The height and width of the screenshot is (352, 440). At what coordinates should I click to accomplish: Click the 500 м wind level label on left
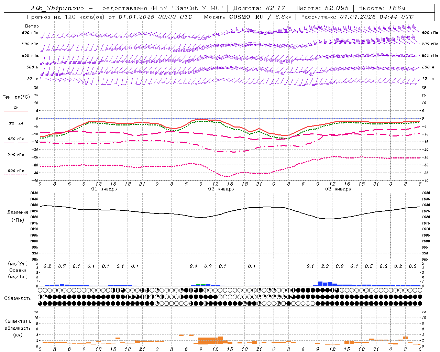pyautogui.click(x=33, y=67)
